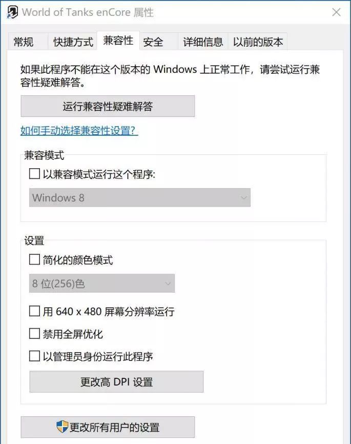Switch to the 常规 tab
The image size is (351, 444).
(24, 42)
